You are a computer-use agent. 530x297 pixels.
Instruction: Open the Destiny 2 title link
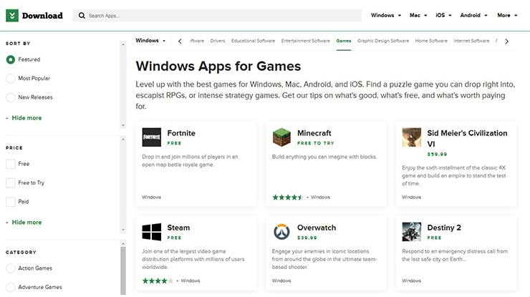point(444,228)
